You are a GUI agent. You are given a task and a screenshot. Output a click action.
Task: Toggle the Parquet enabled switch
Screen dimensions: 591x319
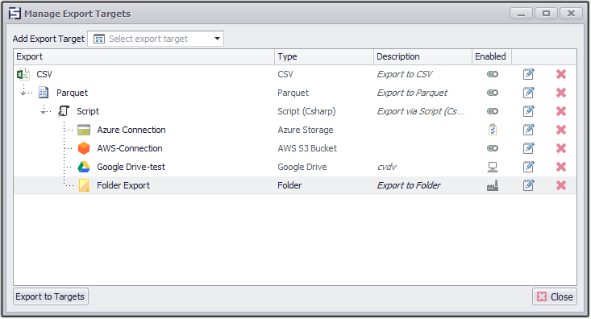pos(493,93)
